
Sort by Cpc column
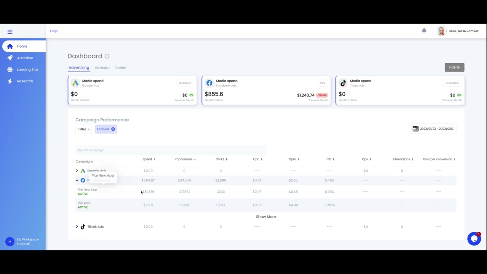point(258,159)
